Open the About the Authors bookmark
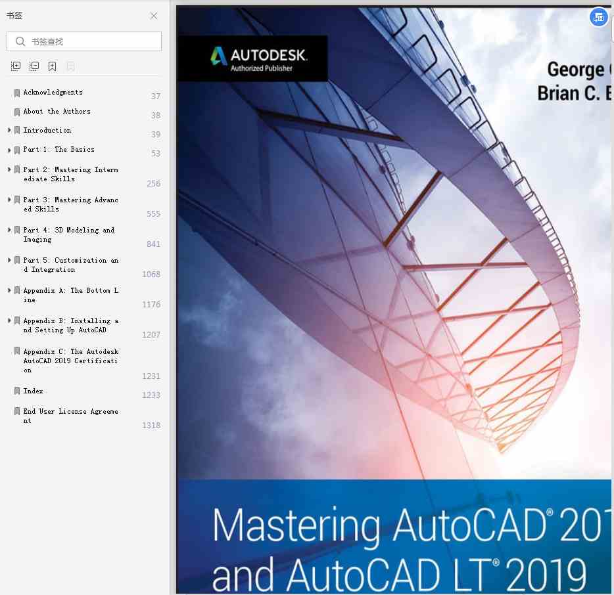This screenshot has height=595, width=614. pyautogui.click(x=57, y=112)
